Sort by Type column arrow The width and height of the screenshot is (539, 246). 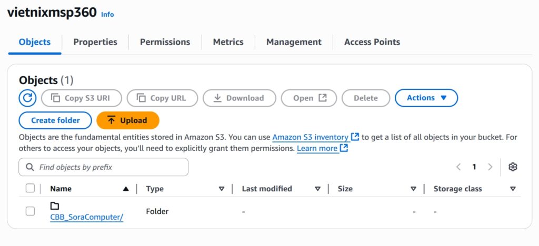coord(222,189)
